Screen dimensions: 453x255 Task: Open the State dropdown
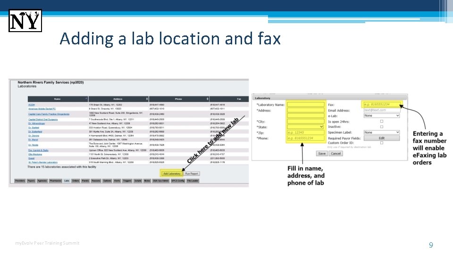click(x=306, y=127)
